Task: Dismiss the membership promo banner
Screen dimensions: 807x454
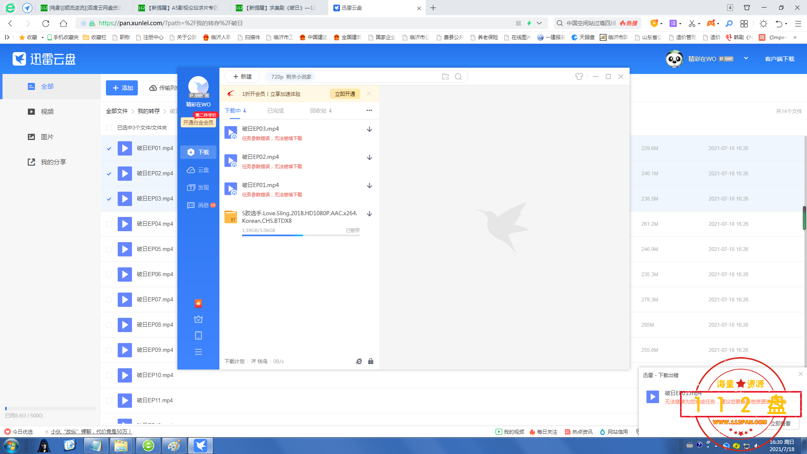Action: tap(369, 94)
